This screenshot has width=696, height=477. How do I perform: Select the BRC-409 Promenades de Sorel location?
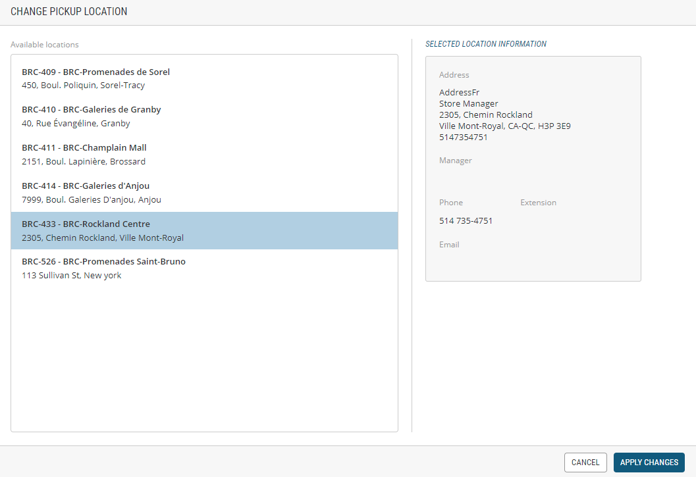pos(204,78)
